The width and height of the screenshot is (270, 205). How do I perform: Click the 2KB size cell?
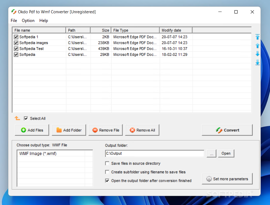pyautogui.click(x=106, y=37)
